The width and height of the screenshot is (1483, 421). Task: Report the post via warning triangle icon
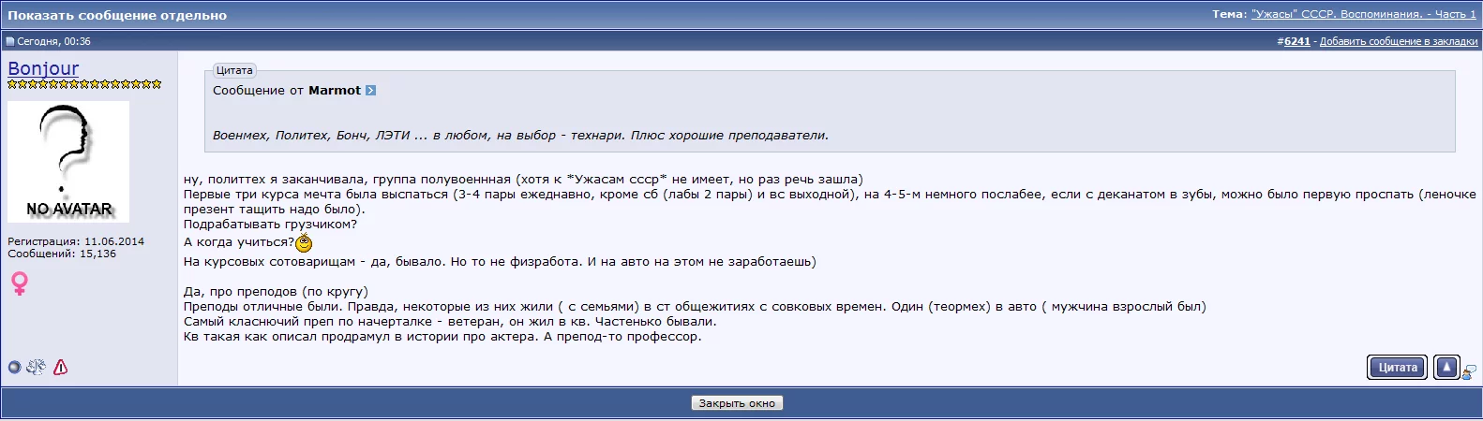[x=60, y=368]
